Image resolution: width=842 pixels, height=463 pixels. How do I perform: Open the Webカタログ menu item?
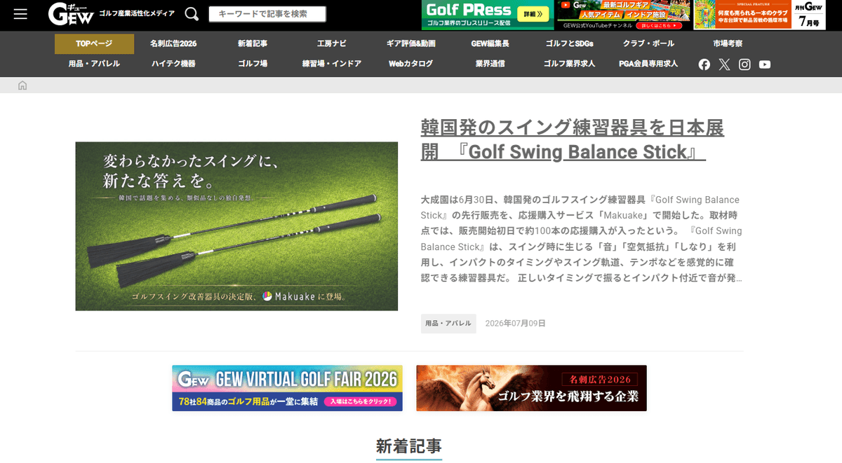[410, 64]
